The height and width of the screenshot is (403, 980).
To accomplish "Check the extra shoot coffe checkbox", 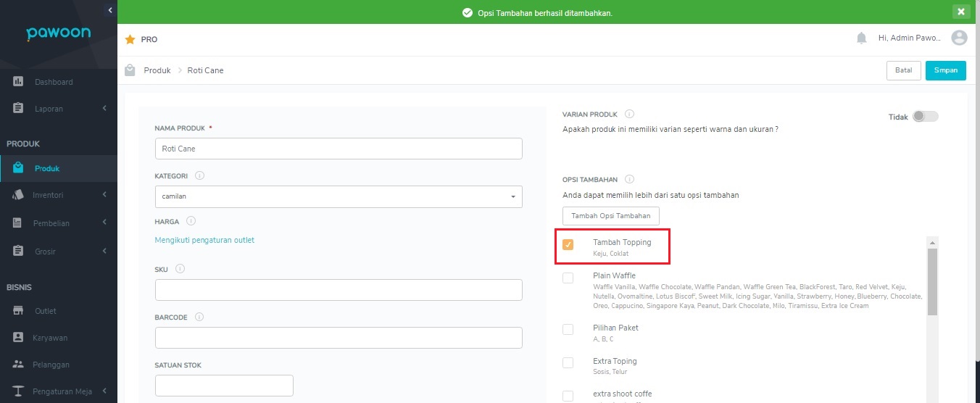I will pos(568,396).
